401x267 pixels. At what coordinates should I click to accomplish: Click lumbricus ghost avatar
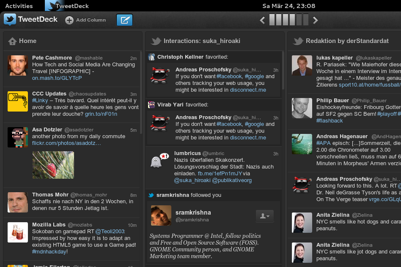coord(160,161)
